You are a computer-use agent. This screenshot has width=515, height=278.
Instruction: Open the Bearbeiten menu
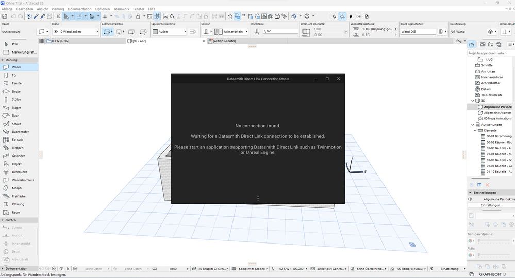click(x=25, y=9)
